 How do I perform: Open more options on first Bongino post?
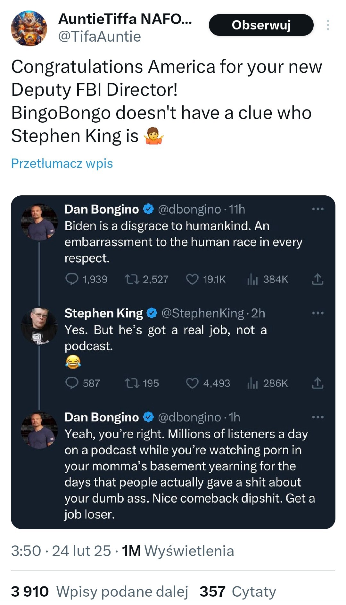318,209
